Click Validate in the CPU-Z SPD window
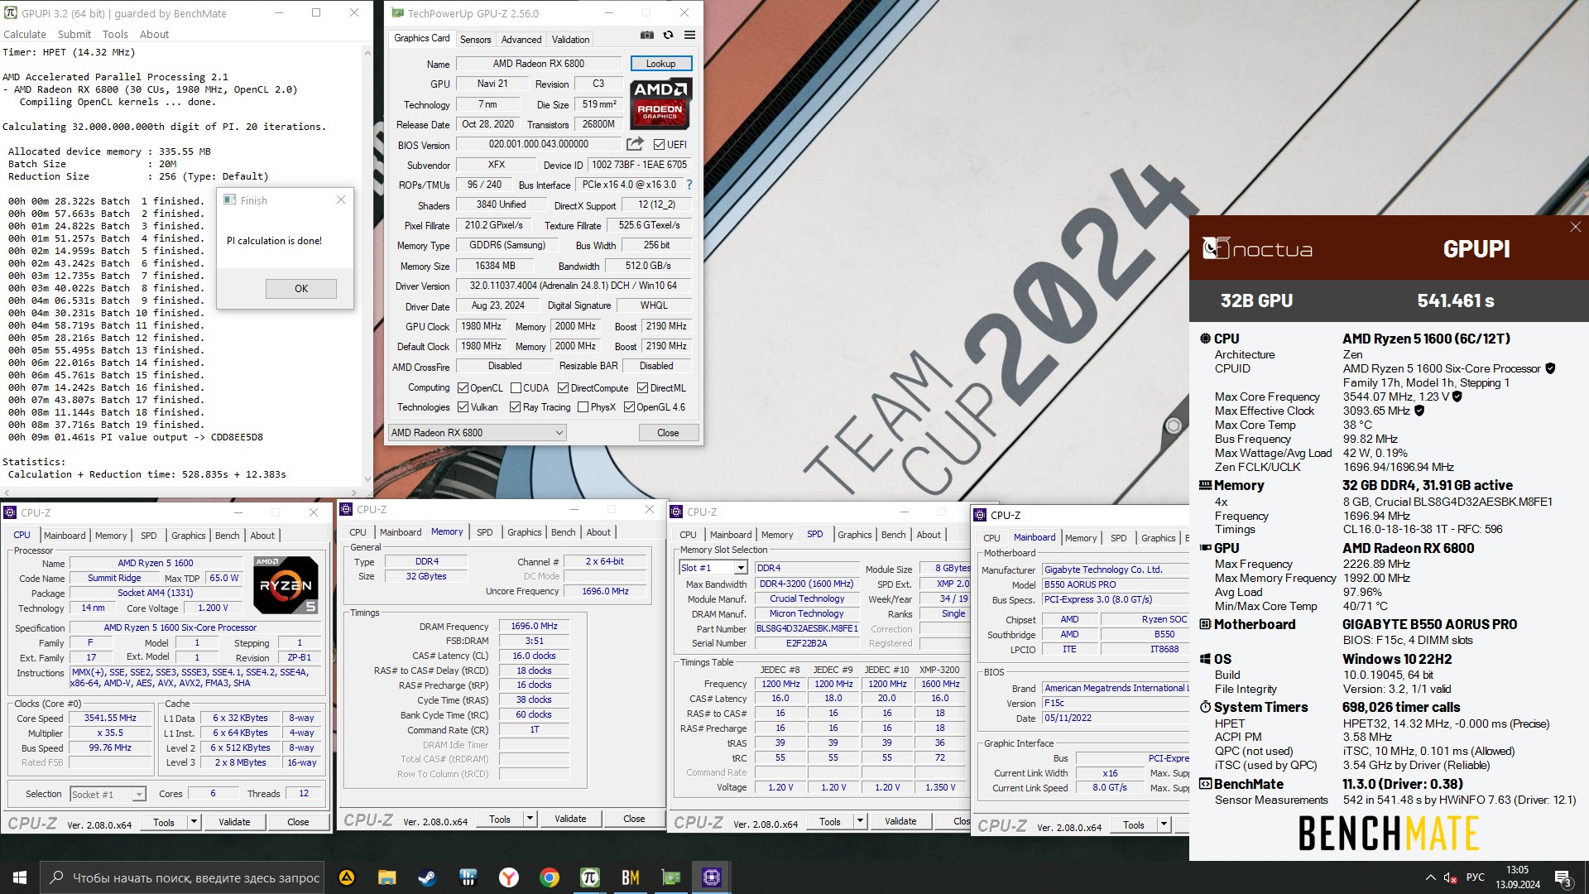This screenshot has height=894, width=1589. pos(900,821)
